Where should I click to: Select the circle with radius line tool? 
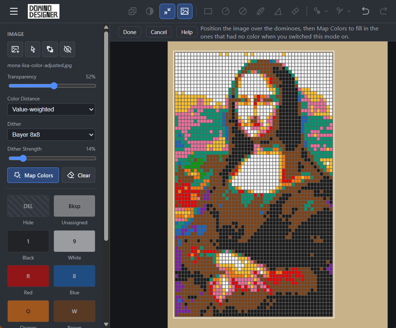[x=225, y=11]
